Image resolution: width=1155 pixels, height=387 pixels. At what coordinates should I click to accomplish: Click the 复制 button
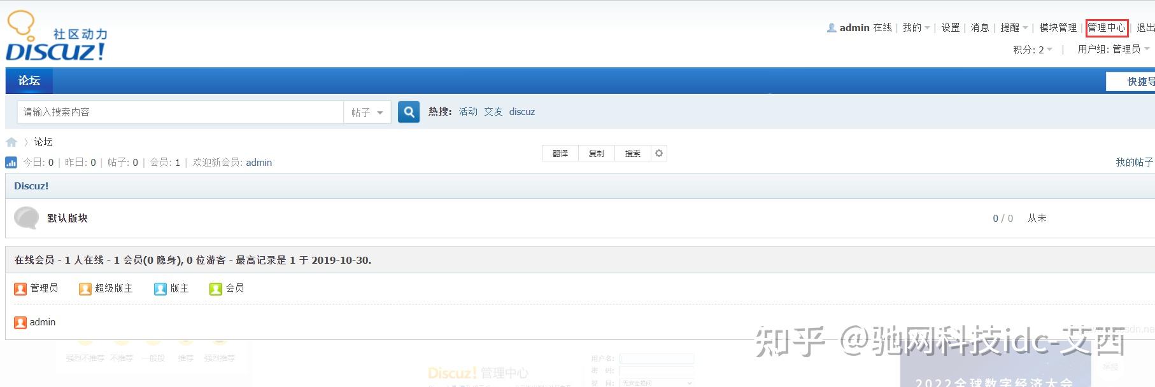pos(597,153)
